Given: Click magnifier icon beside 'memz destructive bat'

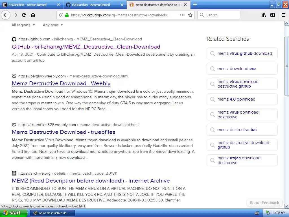Looking at the screenshot, I should click(213, 130).
